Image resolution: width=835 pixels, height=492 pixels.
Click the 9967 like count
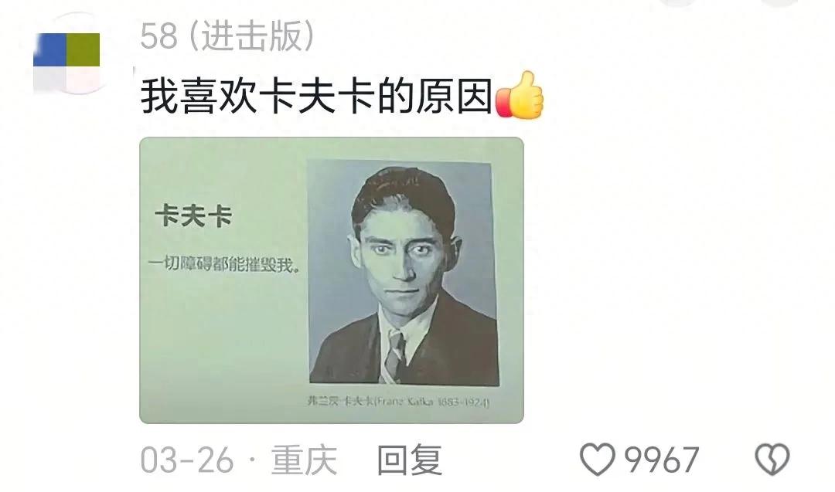tap(661, 460)
